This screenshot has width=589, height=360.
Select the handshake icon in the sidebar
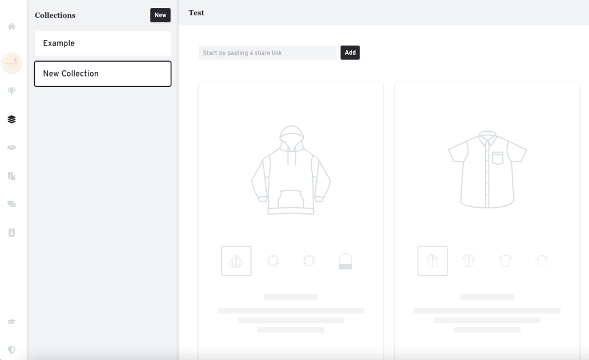tap(11, 148)
